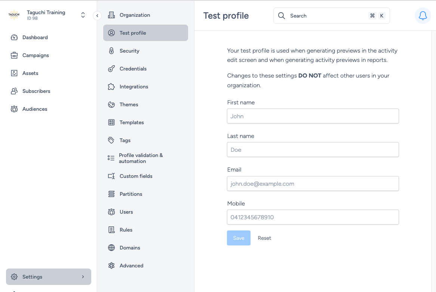The width and height of the screenshot is (436, 292).
Task: Click the Integrations puzzle icon
Action: 111,87
